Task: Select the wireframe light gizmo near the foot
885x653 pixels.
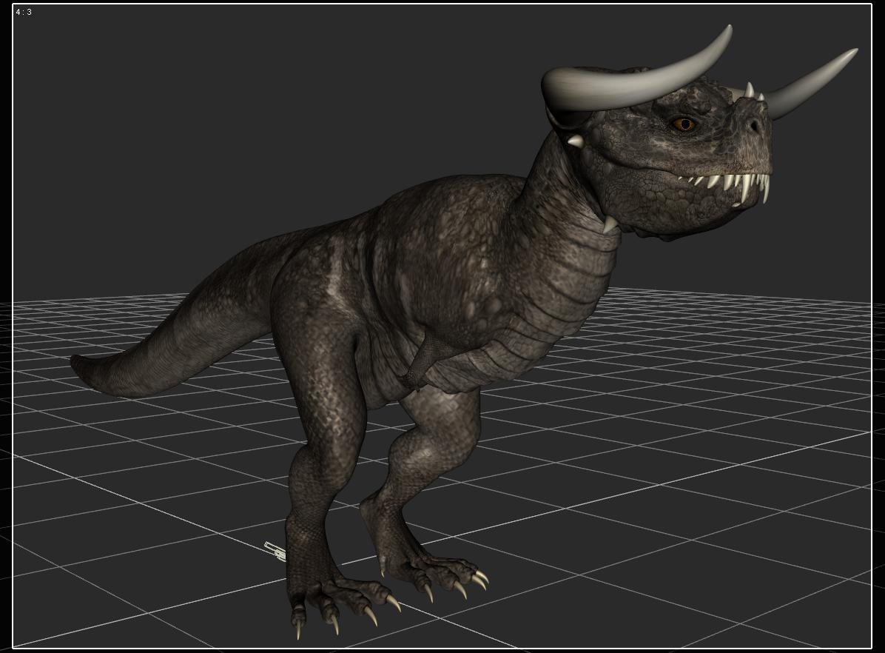Action: pos(275,551)
